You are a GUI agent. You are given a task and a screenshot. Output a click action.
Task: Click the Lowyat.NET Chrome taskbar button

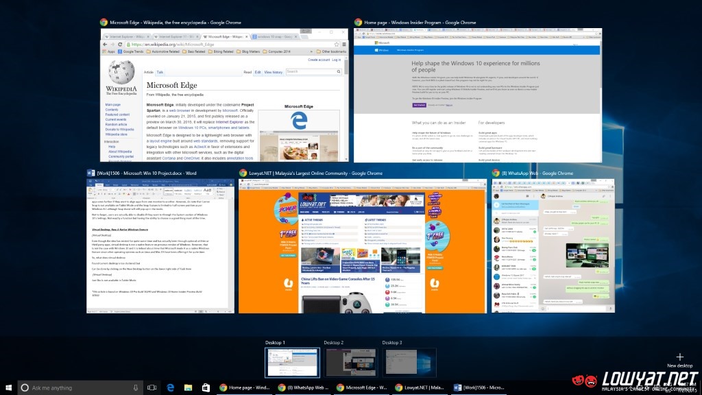click(x=420, y=387)
